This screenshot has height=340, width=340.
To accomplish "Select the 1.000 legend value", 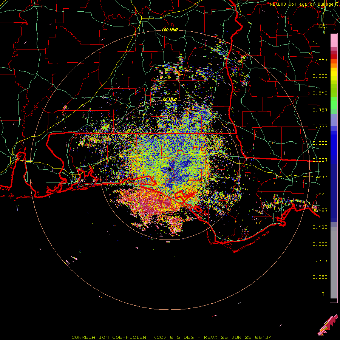I will pyautogui.click(x=320, y=42).
